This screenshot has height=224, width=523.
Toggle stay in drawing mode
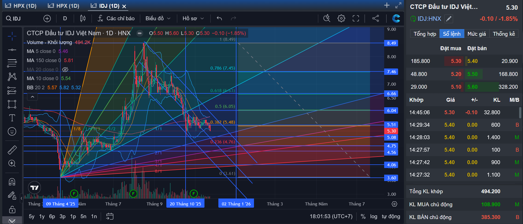tap(12, 195)
